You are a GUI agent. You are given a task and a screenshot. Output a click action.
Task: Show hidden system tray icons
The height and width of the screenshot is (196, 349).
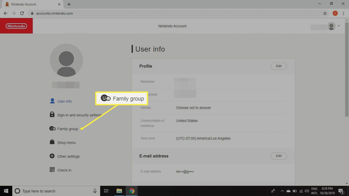point(282,191)
